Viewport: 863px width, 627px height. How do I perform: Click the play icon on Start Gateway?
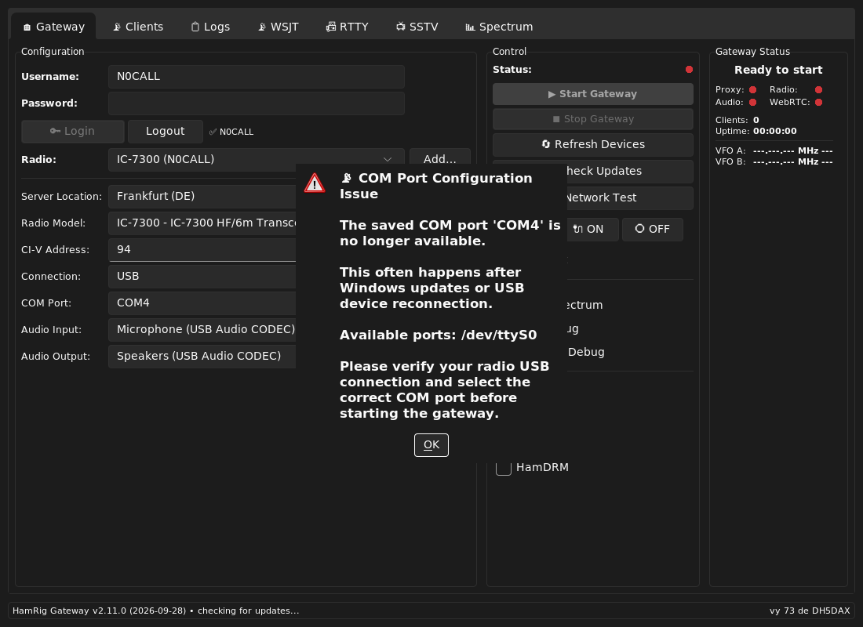pos(552,95)
